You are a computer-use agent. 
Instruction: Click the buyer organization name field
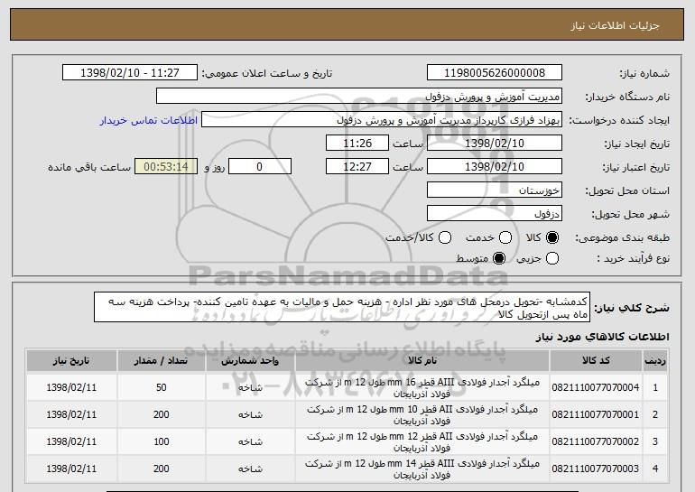pyautogui.click(x=359, y=97)
